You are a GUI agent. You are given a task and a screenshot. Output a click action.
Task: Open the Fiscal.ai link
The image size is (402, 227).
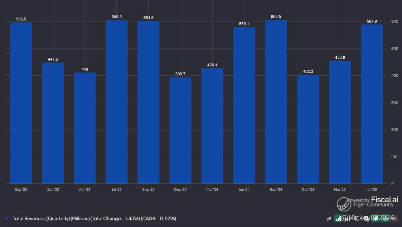(x=384, y=199)
